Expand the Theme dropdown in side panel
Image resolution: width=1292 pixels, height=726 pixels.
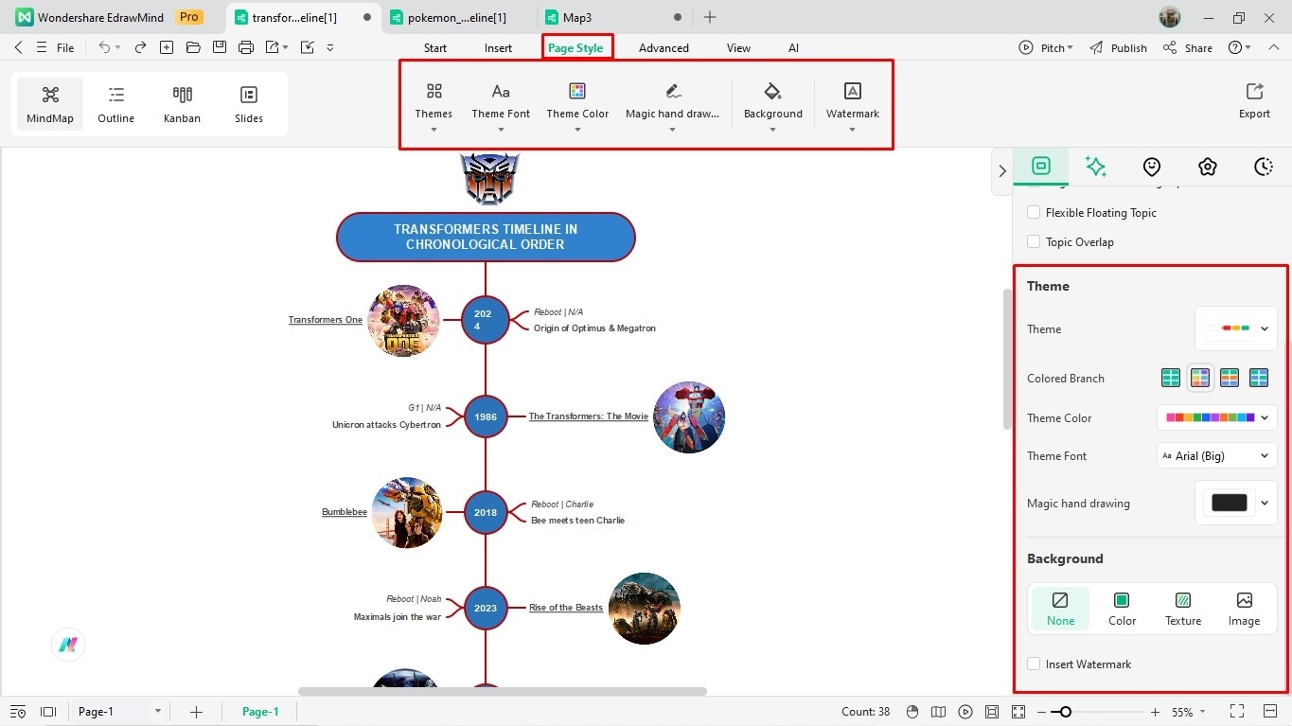(1235, 328)
